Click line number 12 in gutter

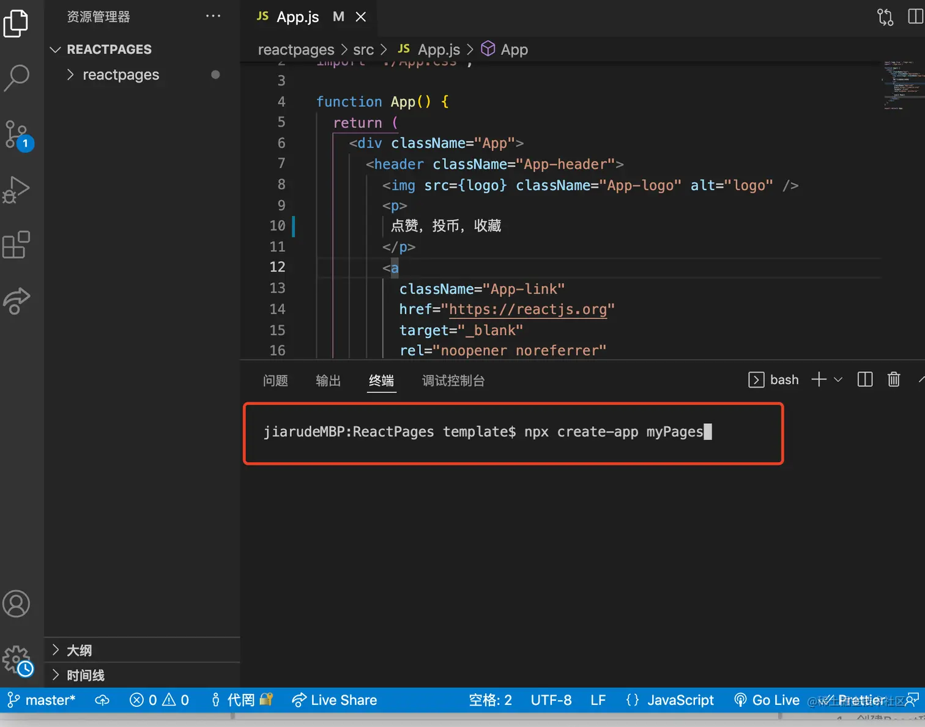pyautogui.click(x=278, y=267)
